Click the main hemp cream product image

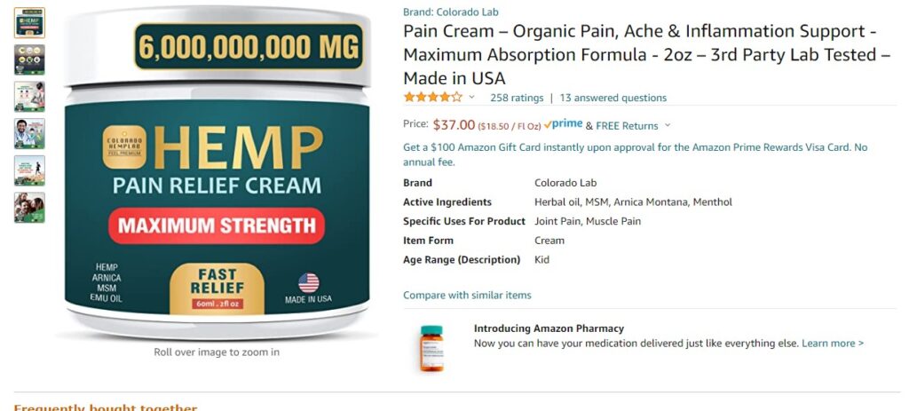[x=217, y=172]
